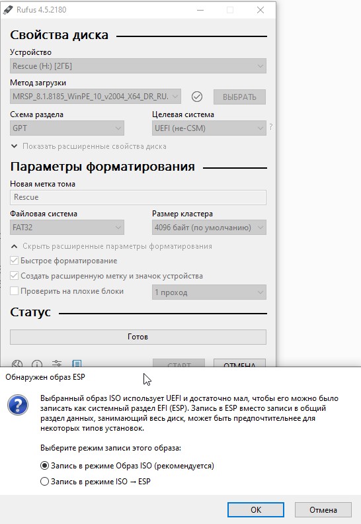Close the Rufus window
Viewport: 361px width, 524px height.
261,10
